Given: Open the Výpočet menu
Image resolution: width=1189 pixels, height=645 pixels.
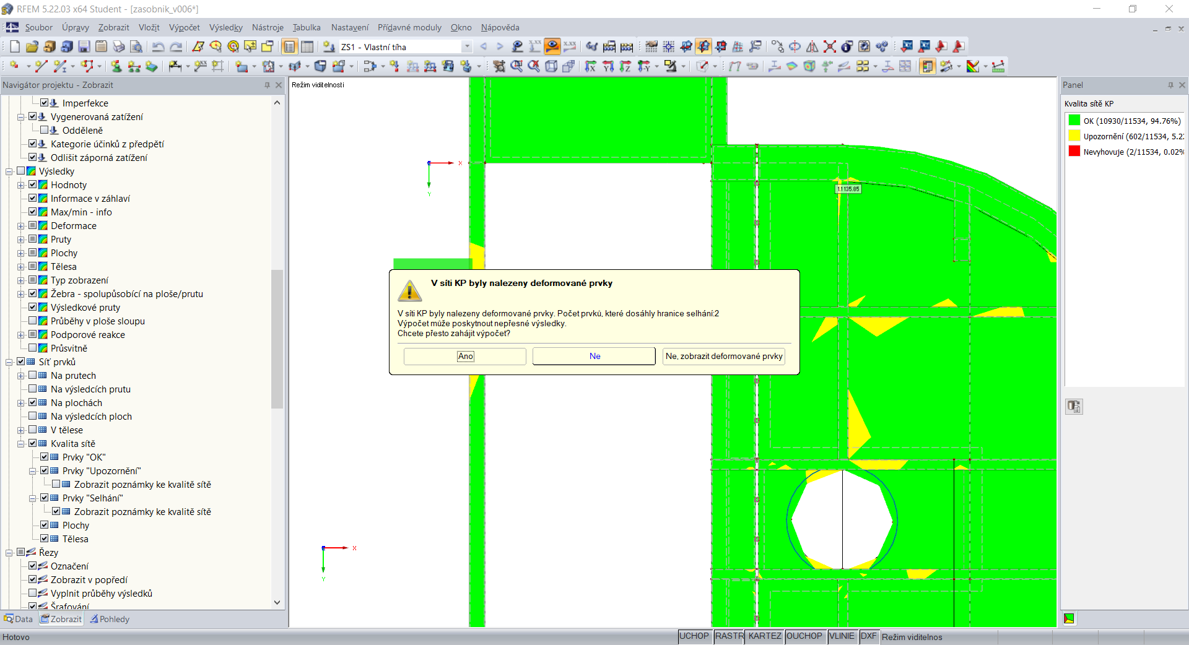Looking at the screenshot, I should 185,28.
